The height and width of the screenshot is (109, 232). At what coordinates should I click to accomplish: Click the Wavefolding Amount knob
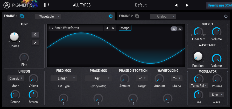[x=159, y=79]
